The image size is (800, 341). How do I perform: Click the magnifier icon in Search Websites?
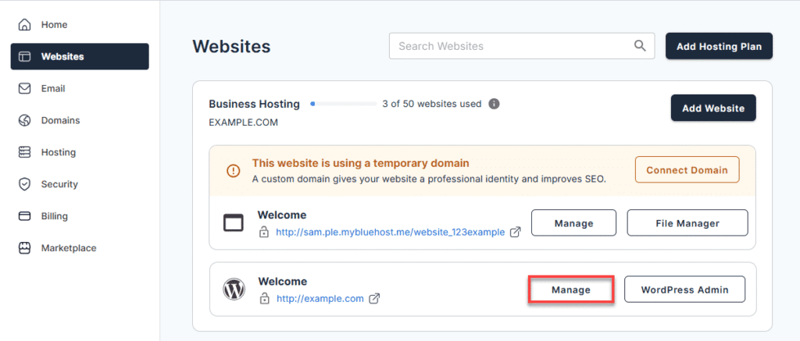click(x=640, y=46)
